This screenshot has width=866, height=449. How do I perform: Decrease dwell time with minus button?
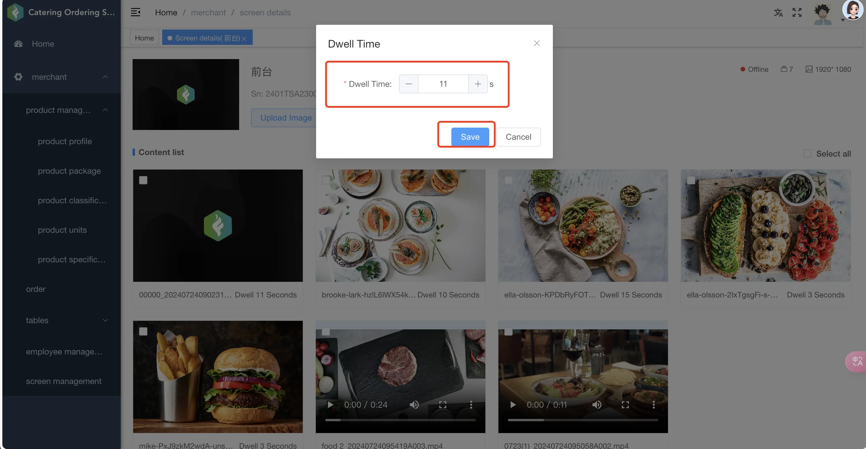408,84
